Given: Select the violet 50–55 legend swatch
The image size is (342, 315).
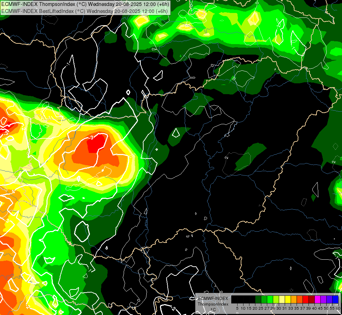Looking at the screenshot, I should pyautogui.click(x=329, y=300).
